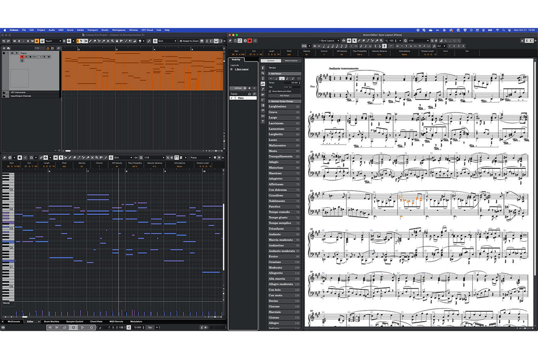The height and width of the screenshot is (359, 538).
Task: Toggle Record Enable on the Piano track
Action: (22, 57)
